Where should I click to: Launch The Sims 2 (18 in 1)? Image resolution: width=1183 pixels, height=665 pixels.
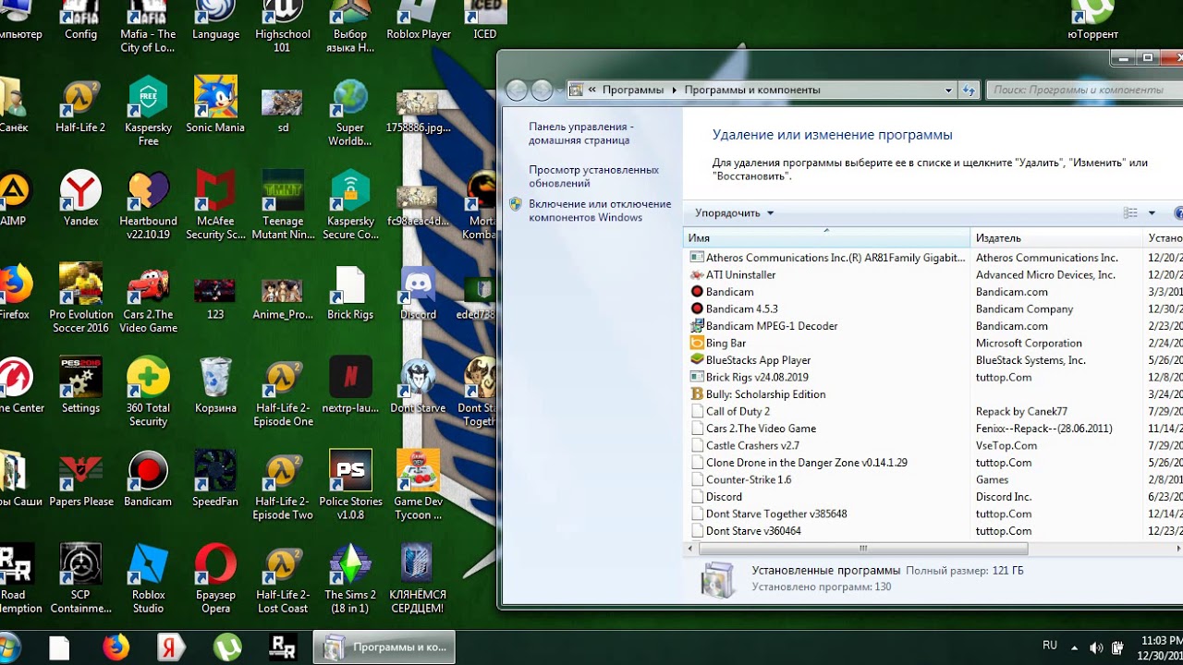pyautogui.click(x=350, y=579)
